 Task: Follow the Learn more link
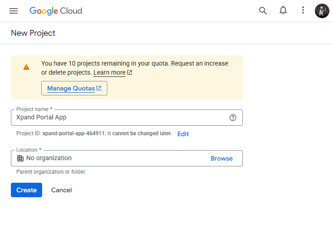click(x=109, y=72)
